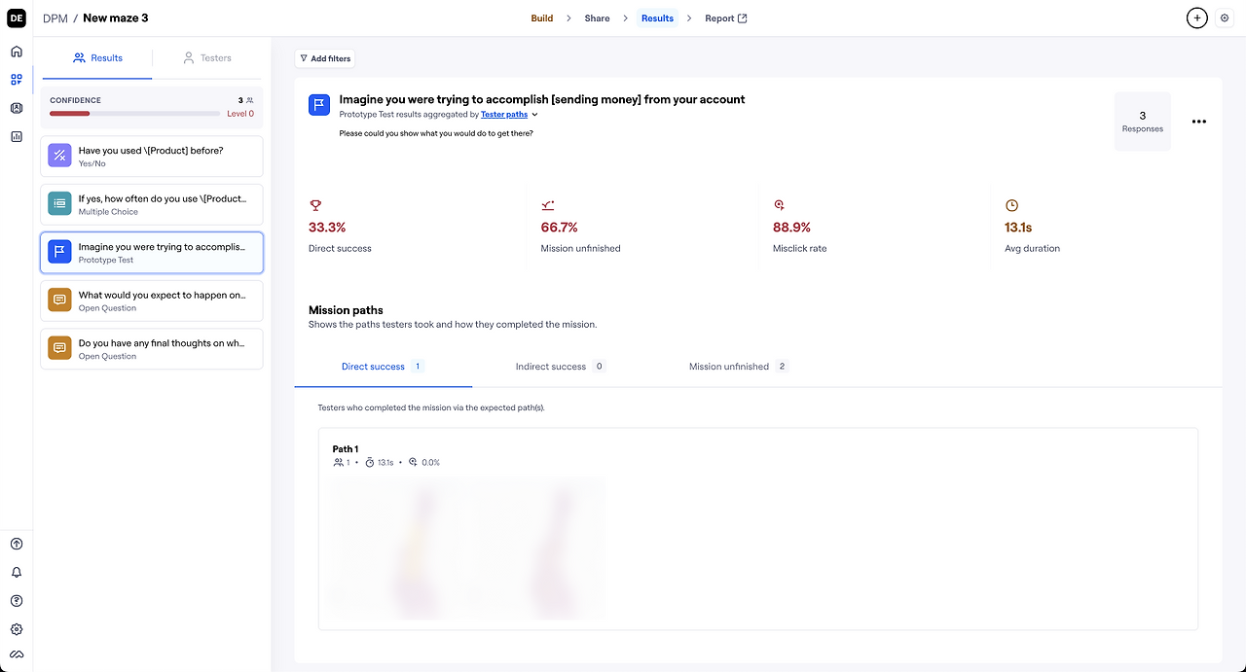Click the Mission paths heading
The width and height of the screenshot is (1246, 672).
(x=346, y=310)
